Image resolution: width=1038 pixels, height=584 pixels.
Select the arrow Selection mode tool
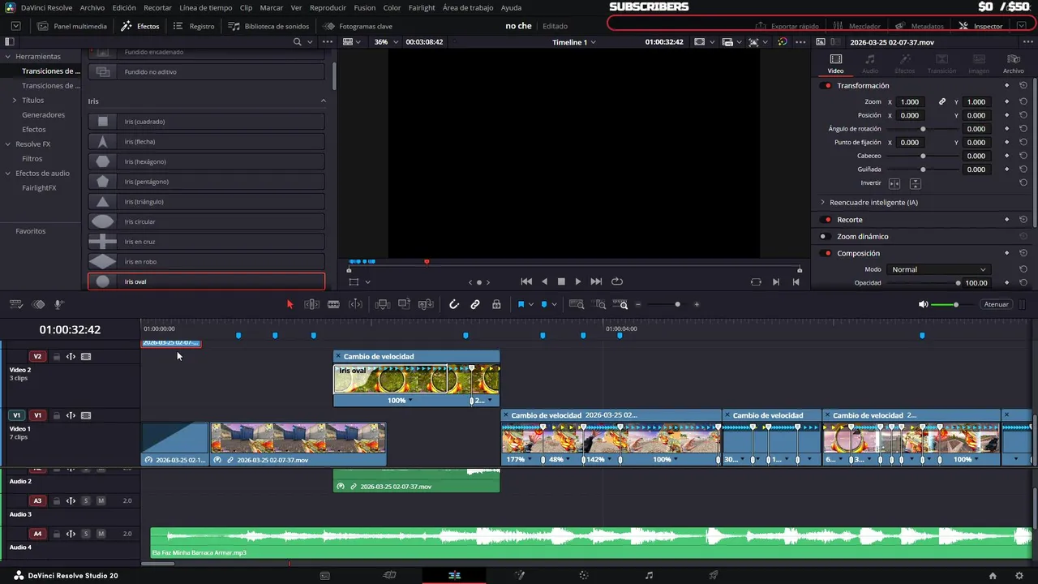290,304
